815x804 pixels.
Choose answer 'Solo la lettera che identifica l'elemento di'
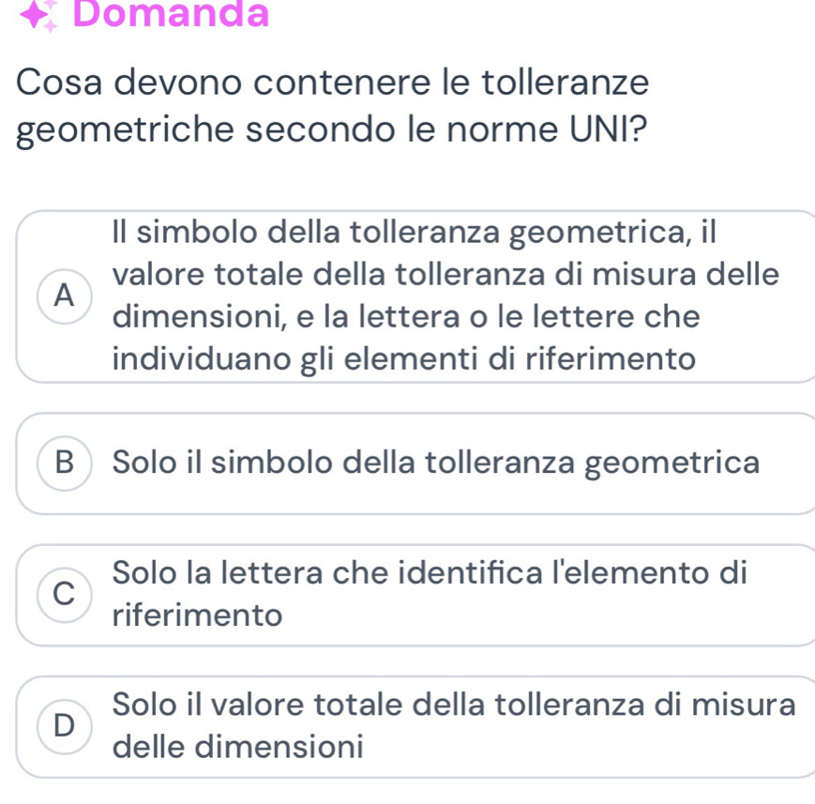click(x=429, y=571)
